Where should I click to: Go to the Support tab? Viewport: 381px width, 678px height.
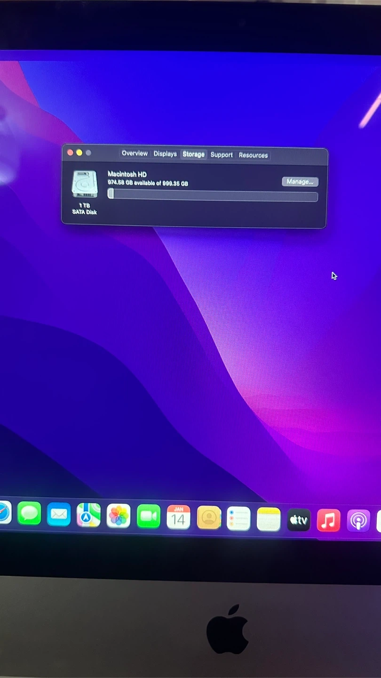[x=222, y=155]
